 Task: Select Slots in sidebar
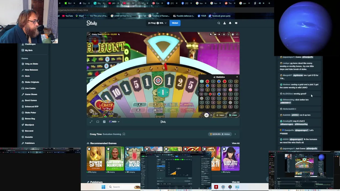coord(27,76)
